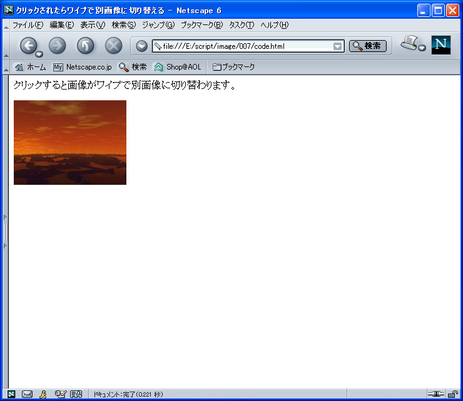
Task: Click the Instant Messenger running man icon
Action: (43, 394)
